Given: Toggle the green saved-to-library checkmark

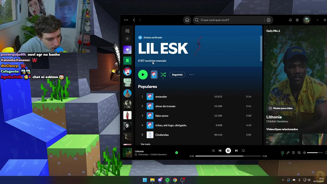Looking at the screenshot, I should coord(177,153).
